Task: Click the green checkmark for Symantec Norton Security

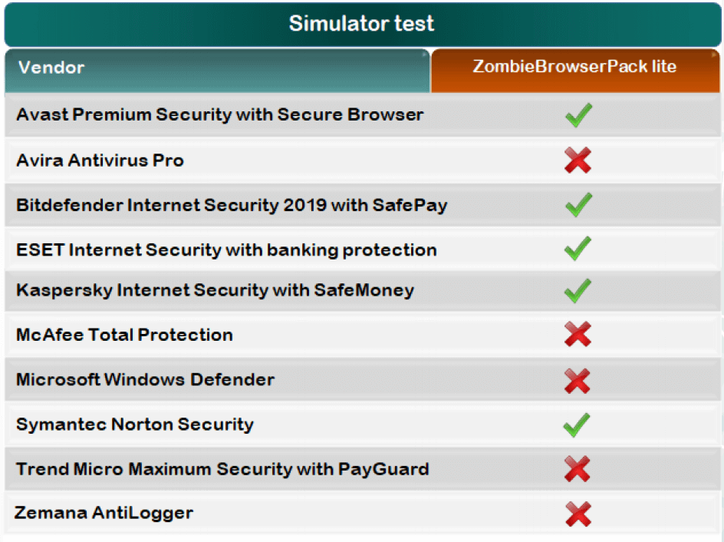Action: click(578, 424)
